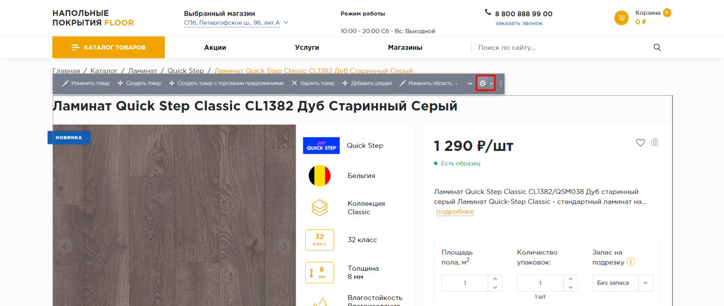Increase Площадь пола value
The width and height of the screenshot is (724, 306).
click(x=495, y=278)
